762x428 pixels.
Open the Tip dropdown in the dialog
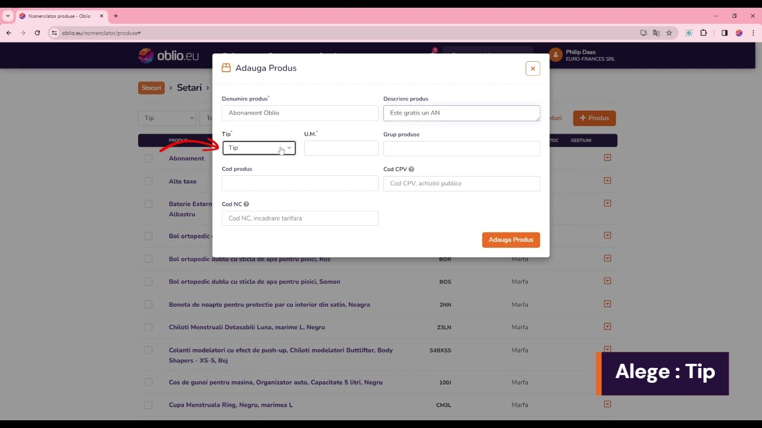pos(259,148)
